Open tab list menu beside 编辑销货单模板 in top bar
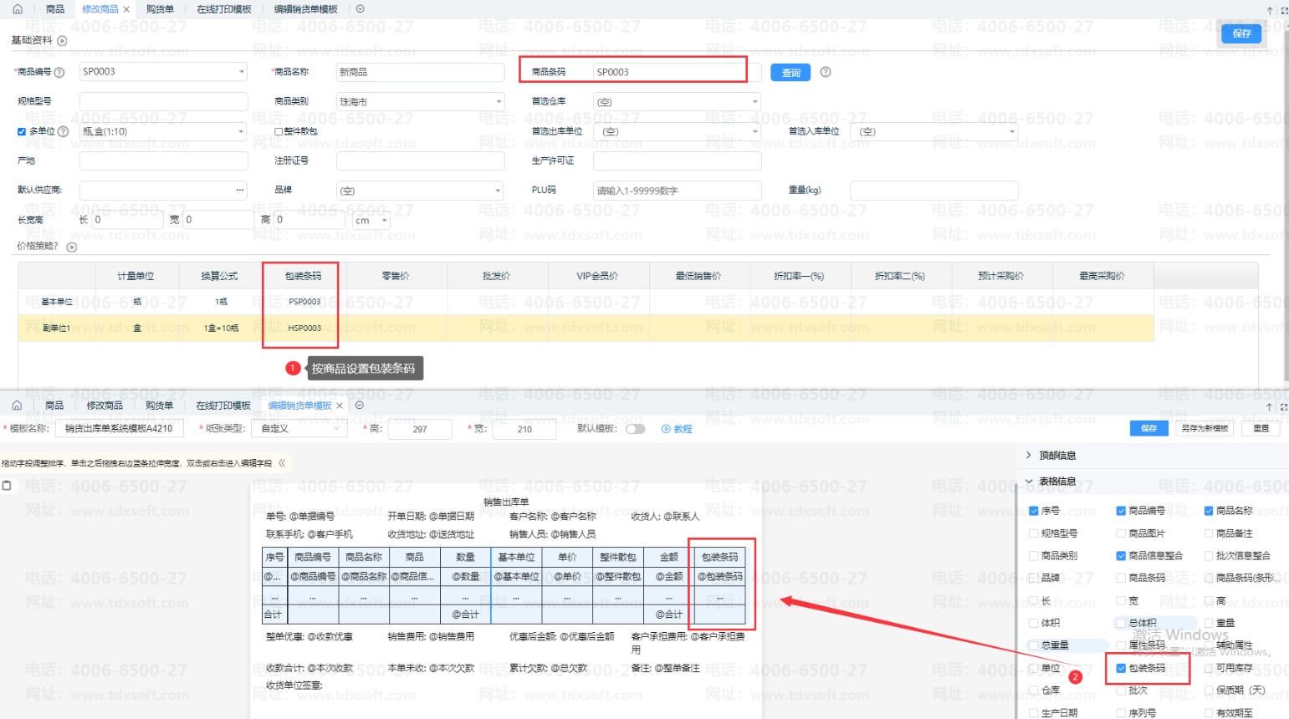The height and width of the screenshot is (719, 1289). (360, 9)
